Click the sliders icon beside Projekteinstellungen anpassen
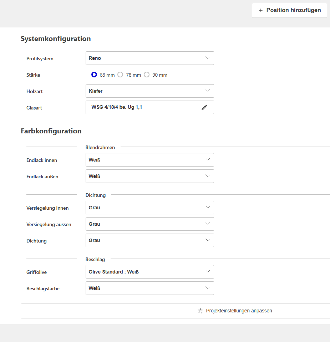This screenshot has width=330, height=342. coord(199,311)
